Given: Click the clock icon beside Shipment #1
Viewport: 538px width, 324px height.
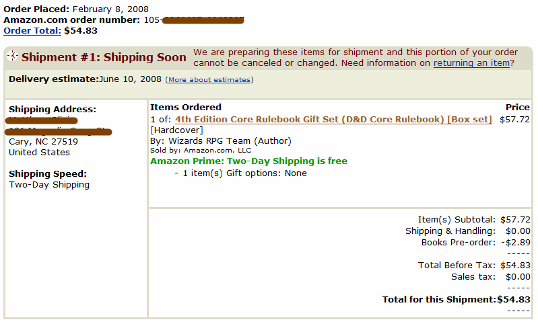Looking at the screenshot, I should pyautogui.click(x=12, y=56).
